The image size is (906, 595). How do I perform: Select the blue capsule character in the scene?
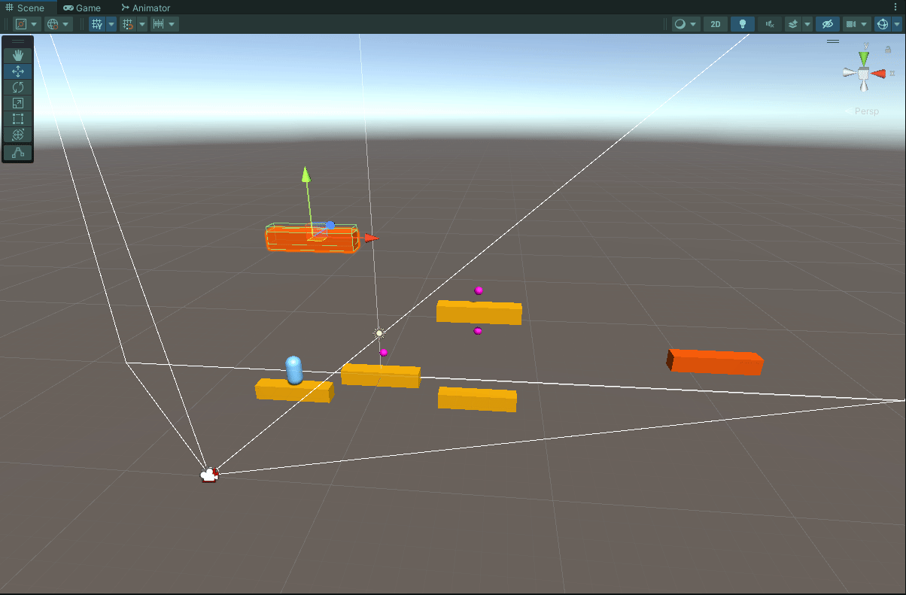coord(293,370)
